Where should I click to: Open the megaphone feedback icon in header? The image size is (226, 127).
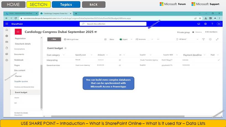tap(199, 24)
